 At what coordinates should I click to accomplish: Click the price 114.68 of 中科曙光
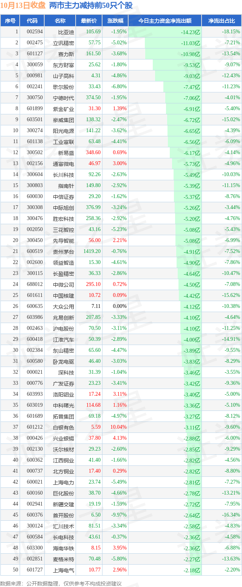[x=93, y=405]
